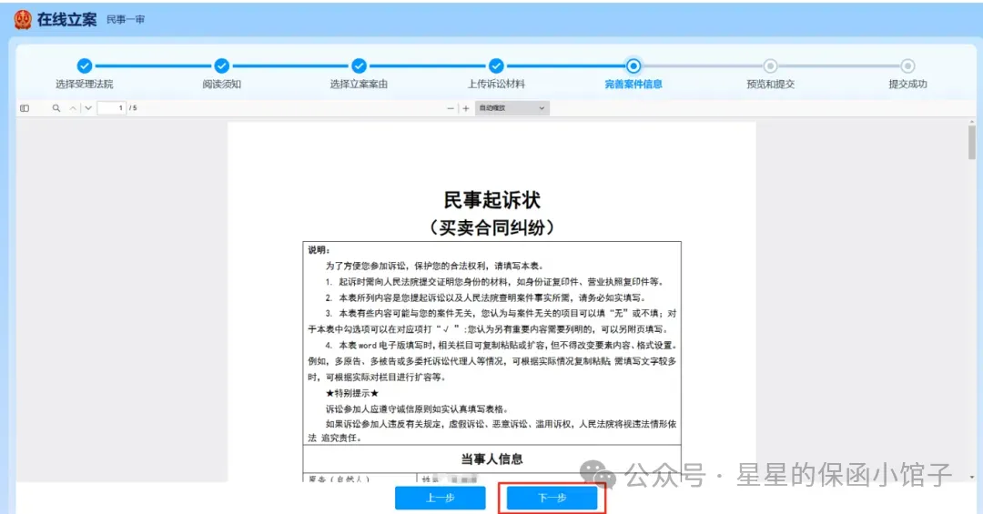Zoom out with the minus icon
The width and height of the screenshot is (983, 514).
pos(451,108)
